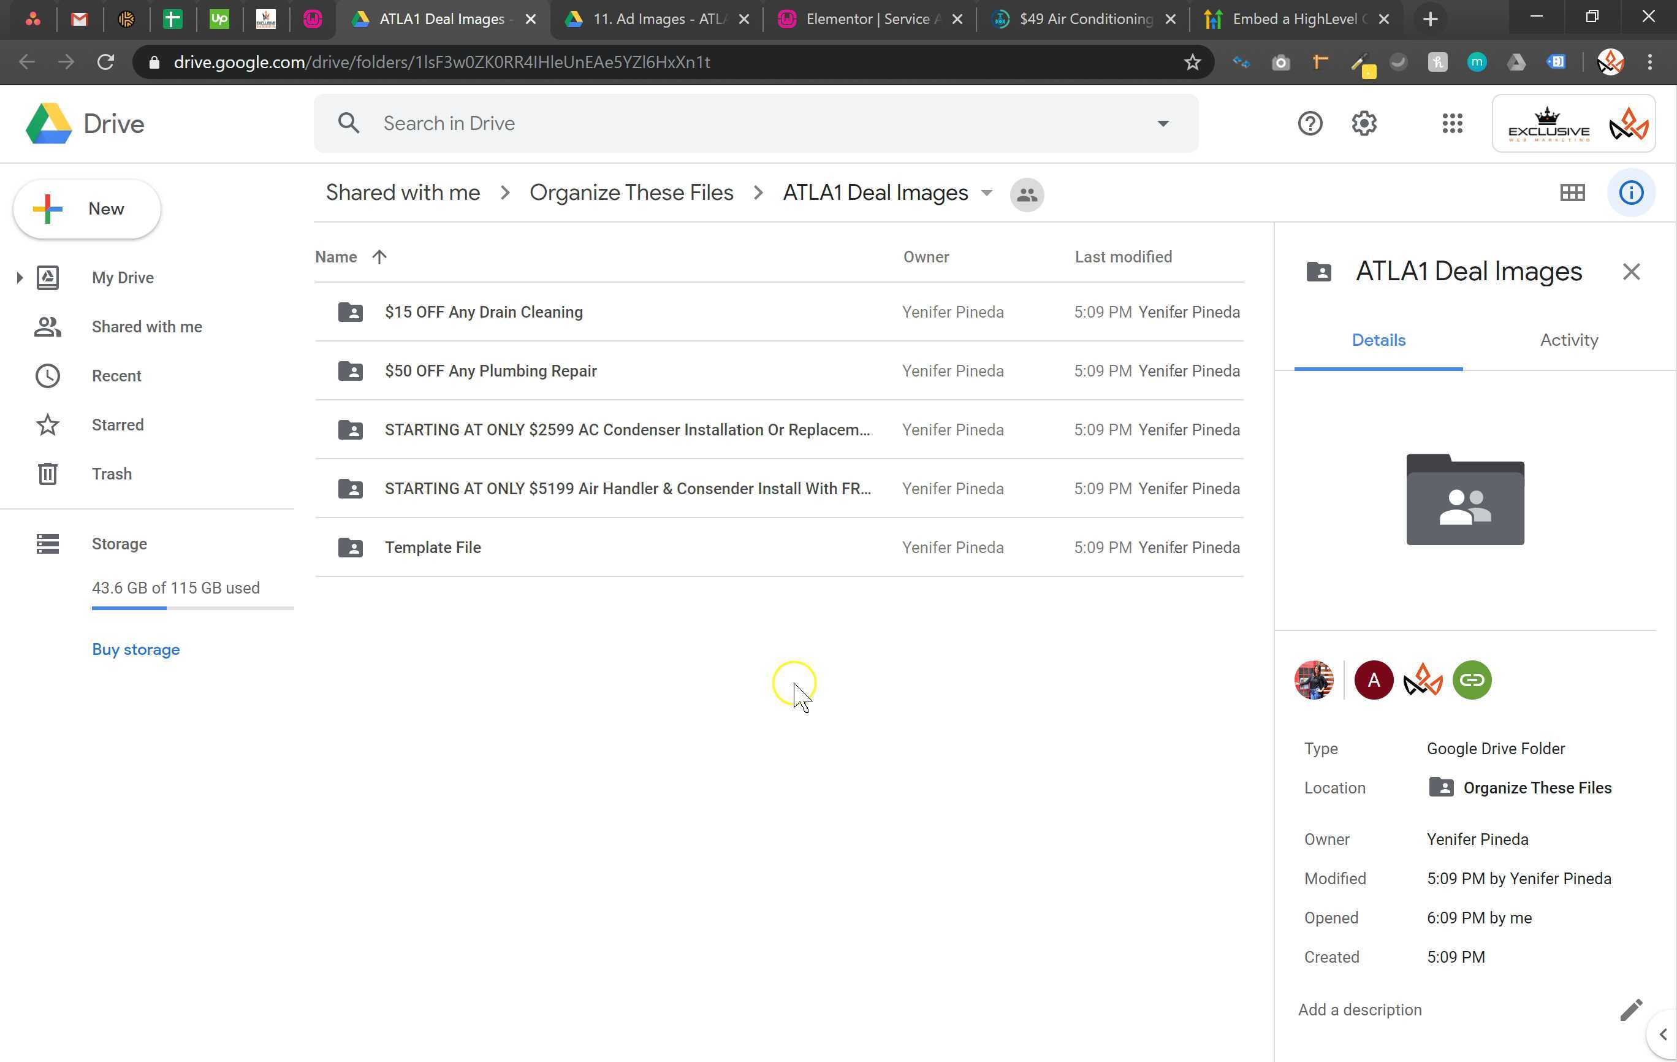
Task: Bookmark this page with star icon
Action: point(1192,62)
